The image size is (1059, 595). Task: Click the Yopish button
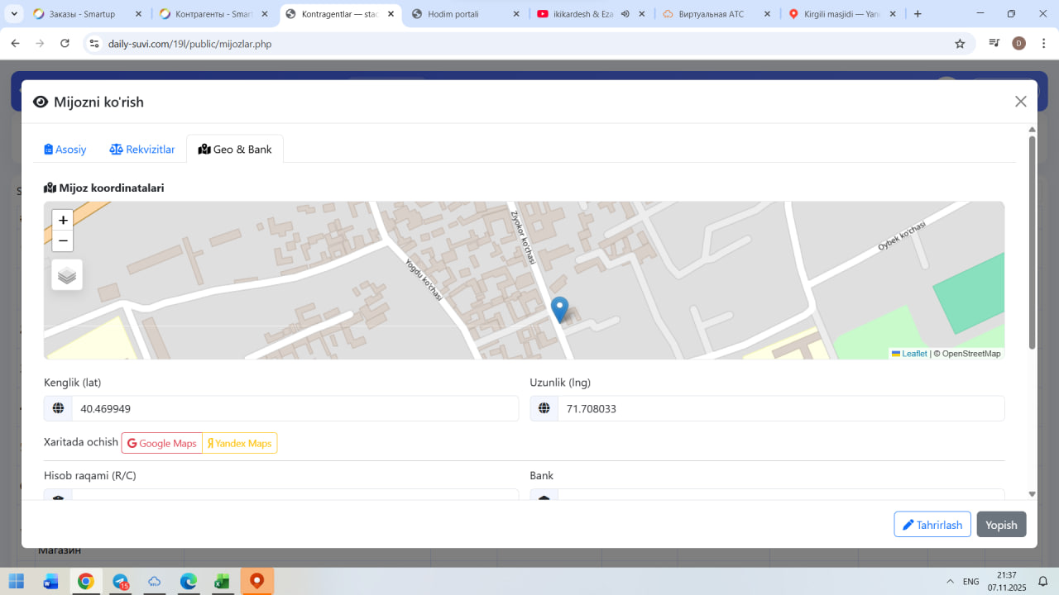[x=1001, y=525]
